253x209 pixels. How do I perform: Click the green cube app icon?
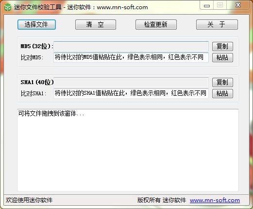click(x=7, y=7)
